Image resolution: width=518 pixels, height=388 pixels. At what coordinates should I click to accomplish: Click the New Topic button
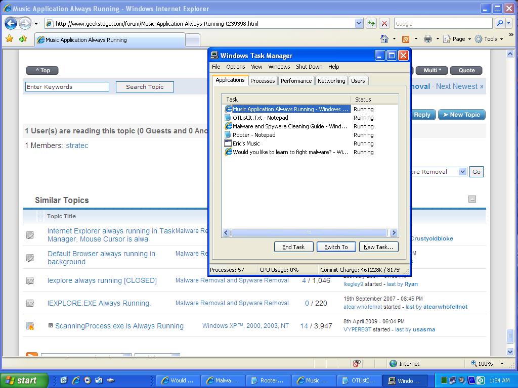pos(461,115)
